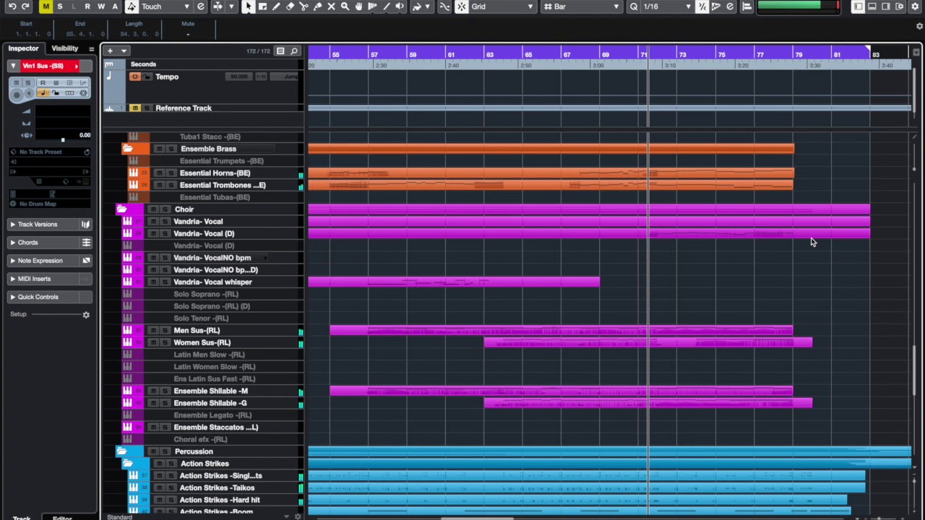
Task: Select the Mute X tool
Action: (x=331, y=6)
